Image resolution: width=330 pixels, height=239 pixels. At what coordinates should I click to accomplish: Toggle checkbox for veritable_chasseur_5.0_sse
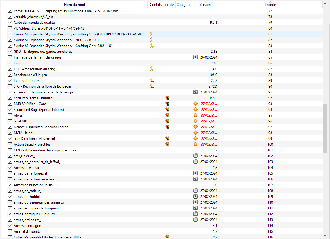pos(10,17)
